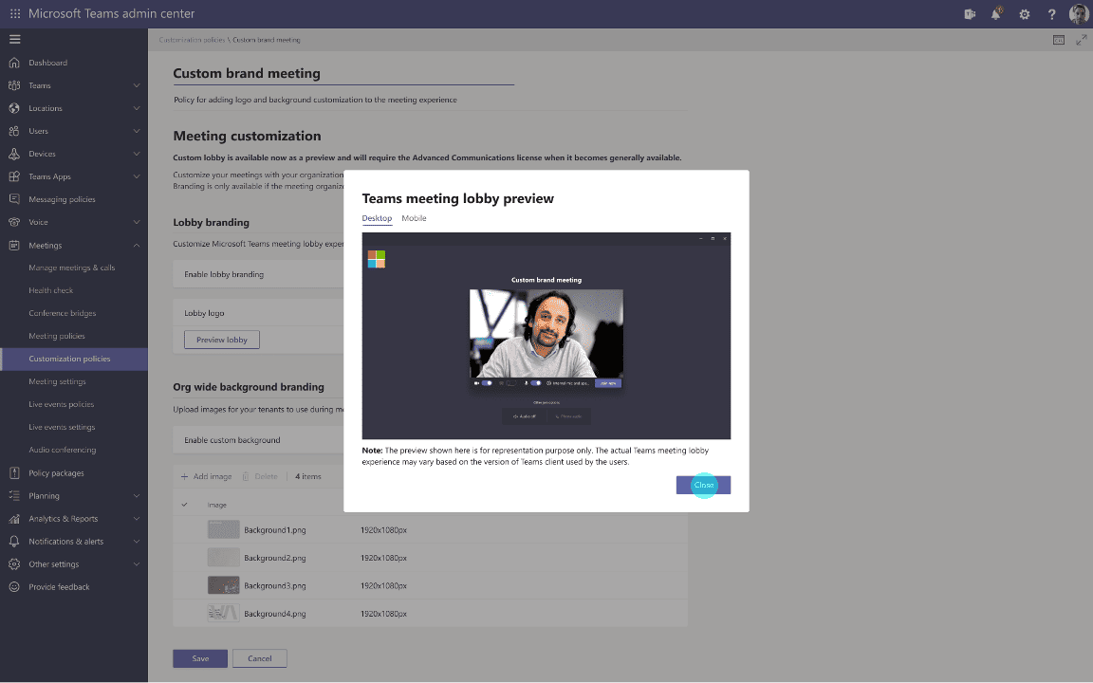Expand Notifications & alerts section
Image resolution: width=1093 pixels, height=683 pixels.
click(137, 542)
